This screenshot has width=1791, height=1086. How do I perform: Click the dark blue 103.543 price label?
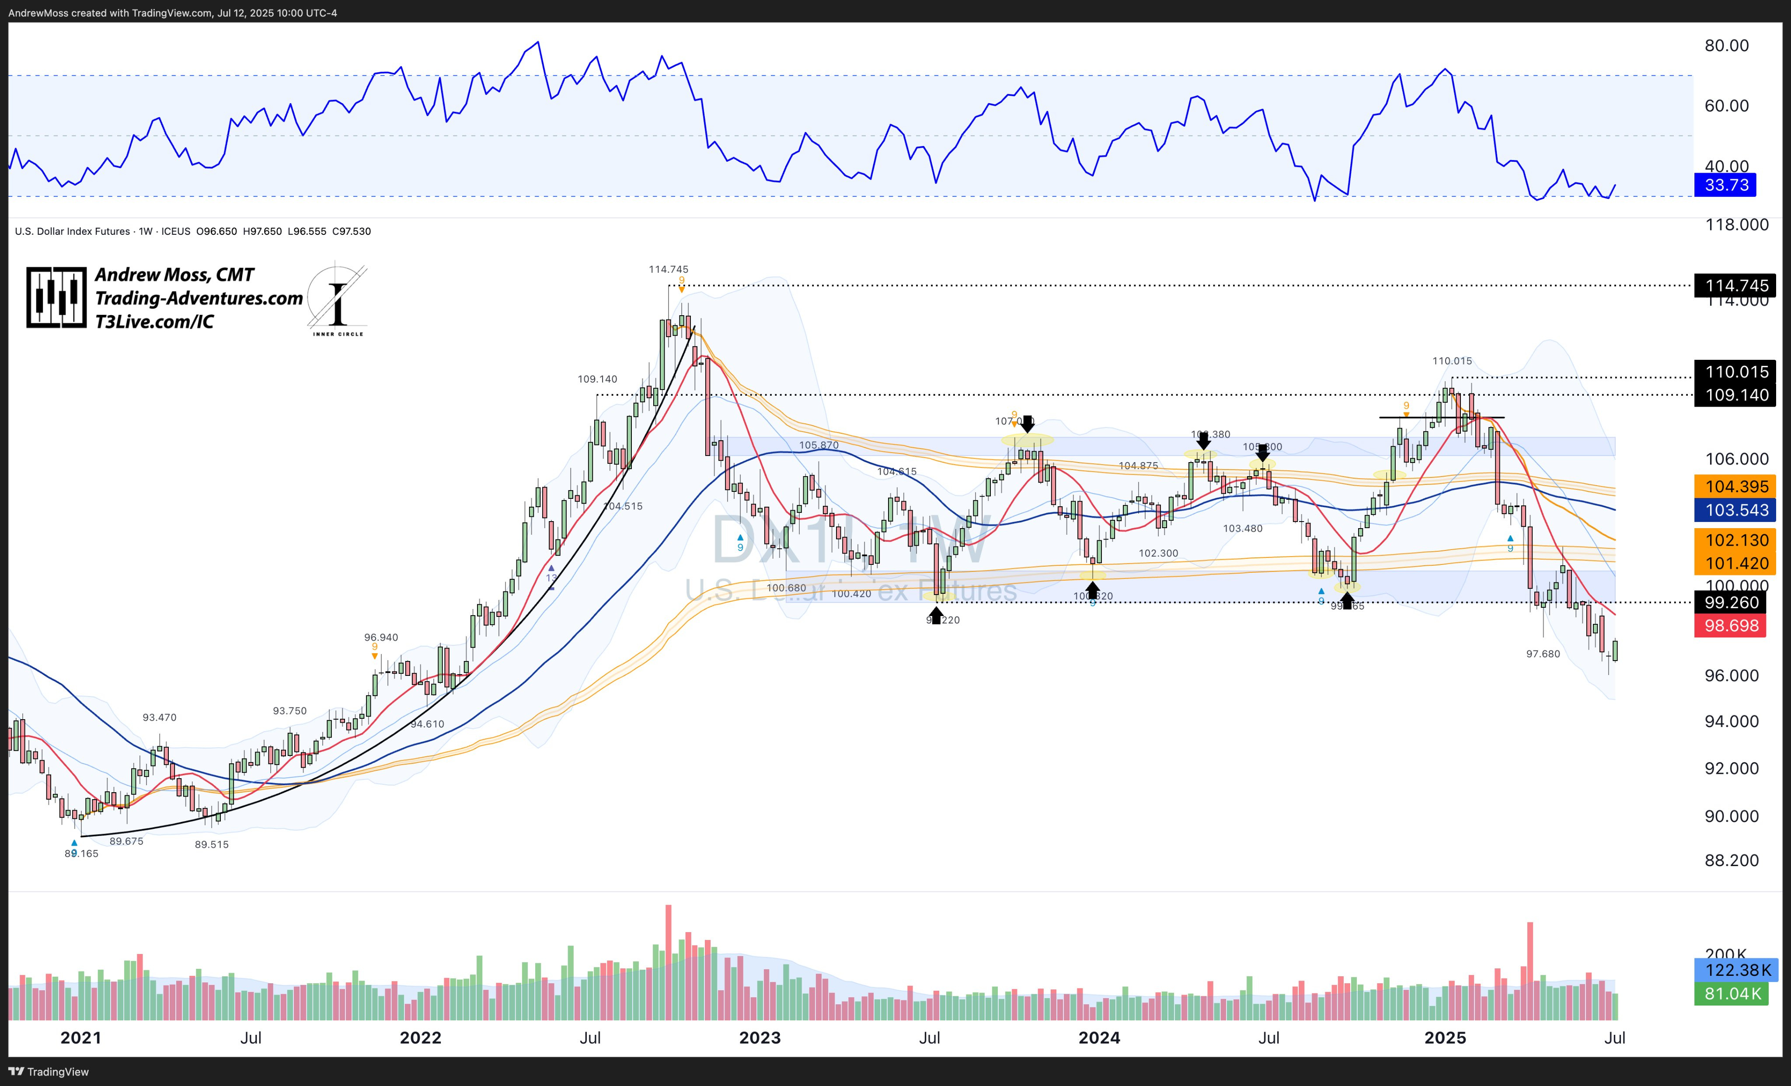click(x=1736, y=510)
